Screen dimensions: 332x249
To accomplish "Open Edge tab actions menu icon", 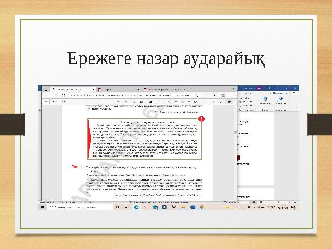I will click(46, 89).
